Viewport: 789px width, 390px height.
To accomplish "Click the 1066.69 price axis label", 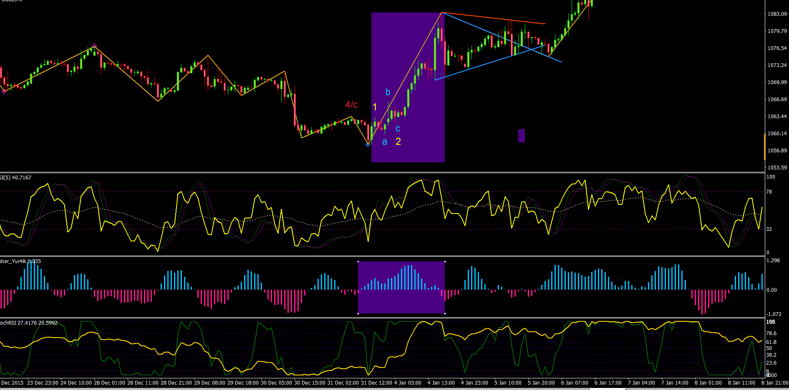I will point(777,99).
